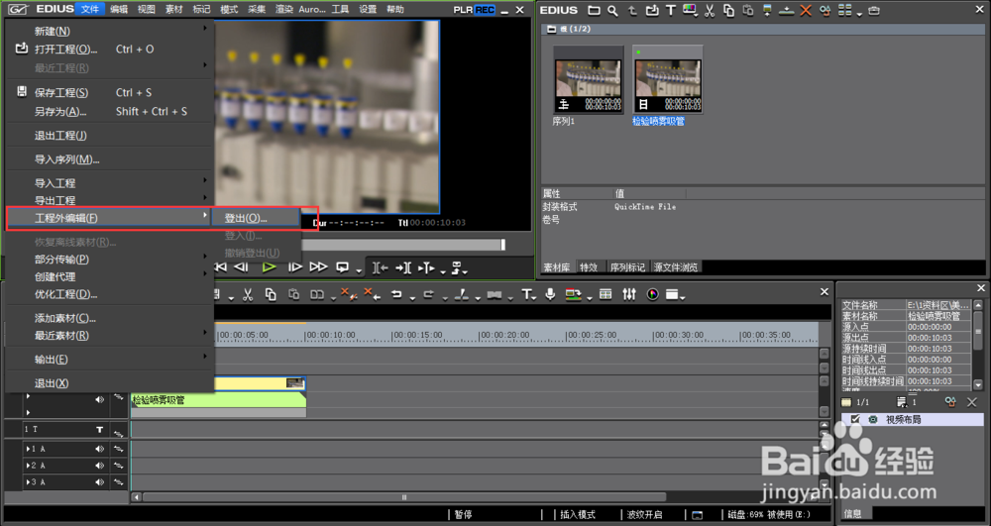Open the toolbox icon in bin toolbar
The height and width of the screenshot is (526, 991).
pos(874,10)
